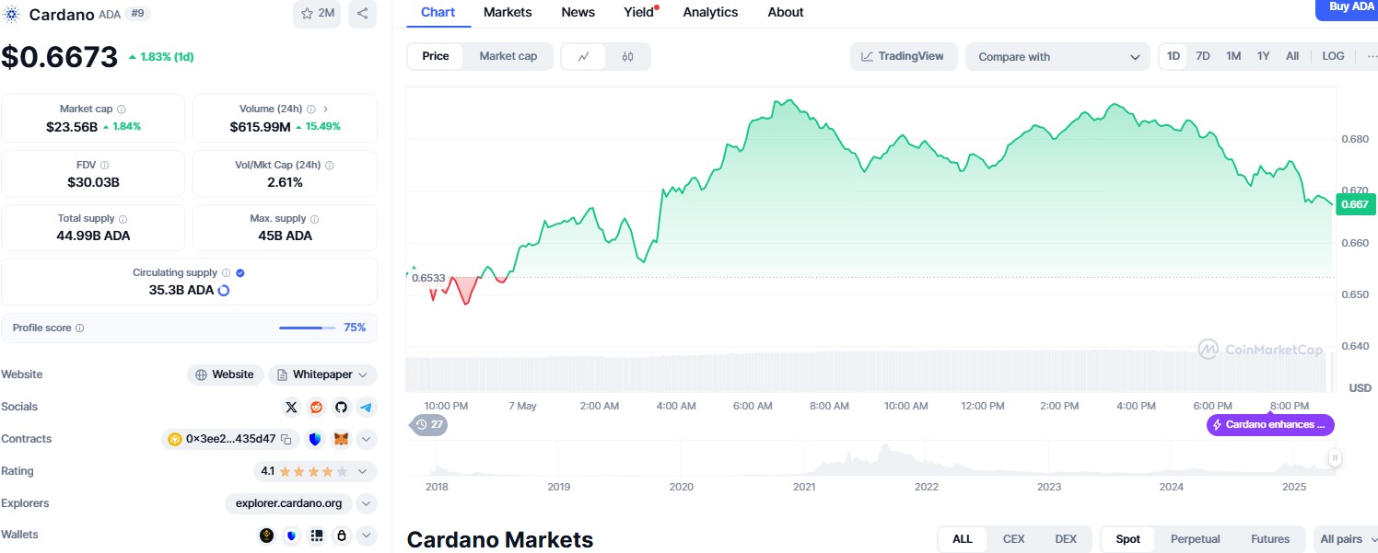This screenshot has width=1378, height=553.
Task: Open the GitHub repository icon
Action: click(341, 407)
